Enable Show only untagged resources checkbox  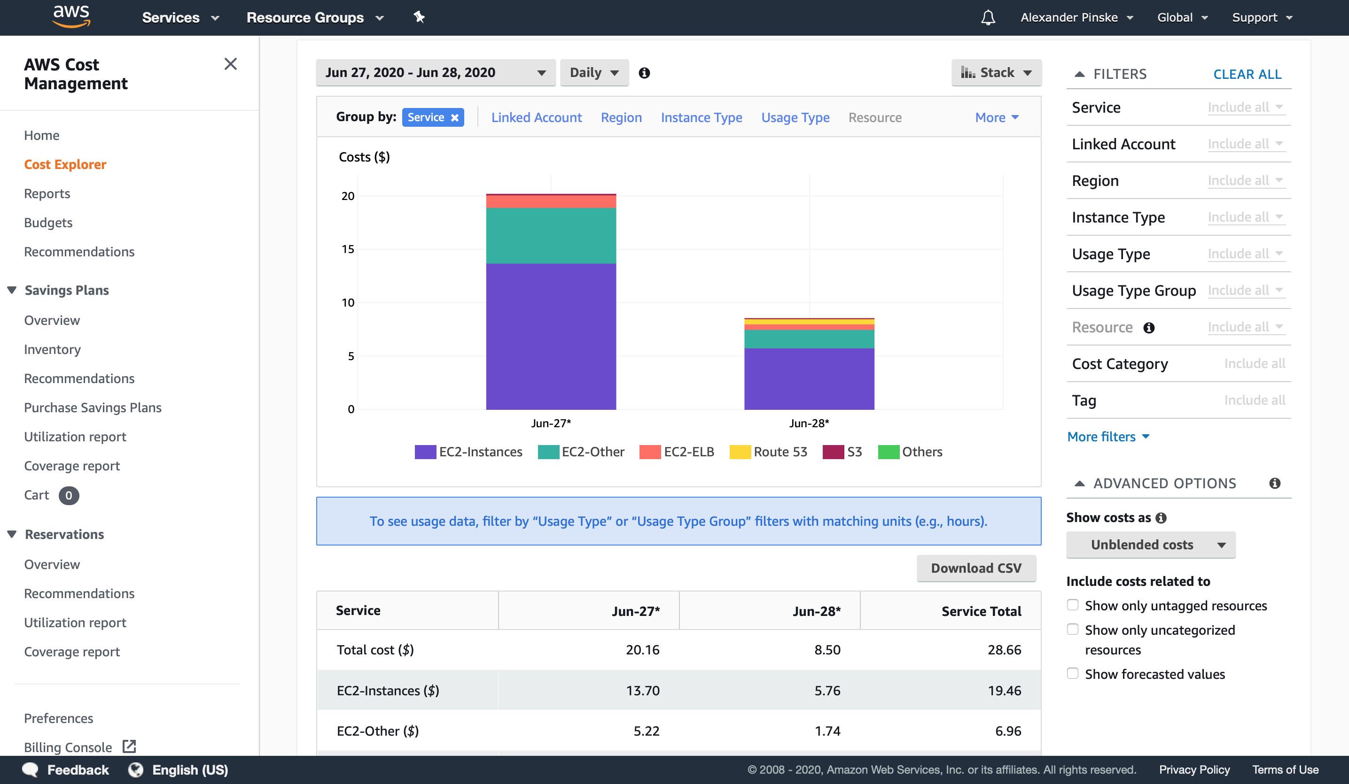[x=1072, y=605]
